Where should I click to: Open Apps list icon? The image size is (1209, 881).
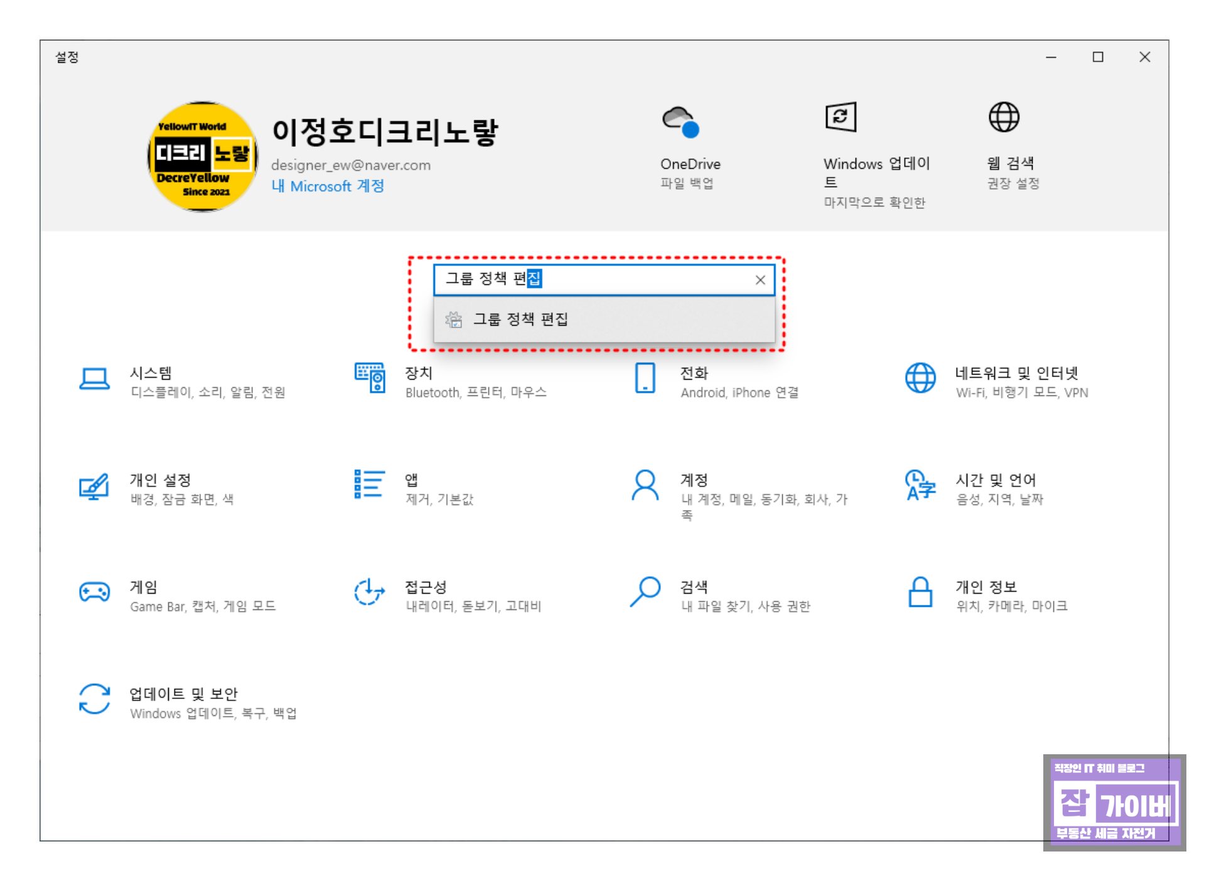369,484
